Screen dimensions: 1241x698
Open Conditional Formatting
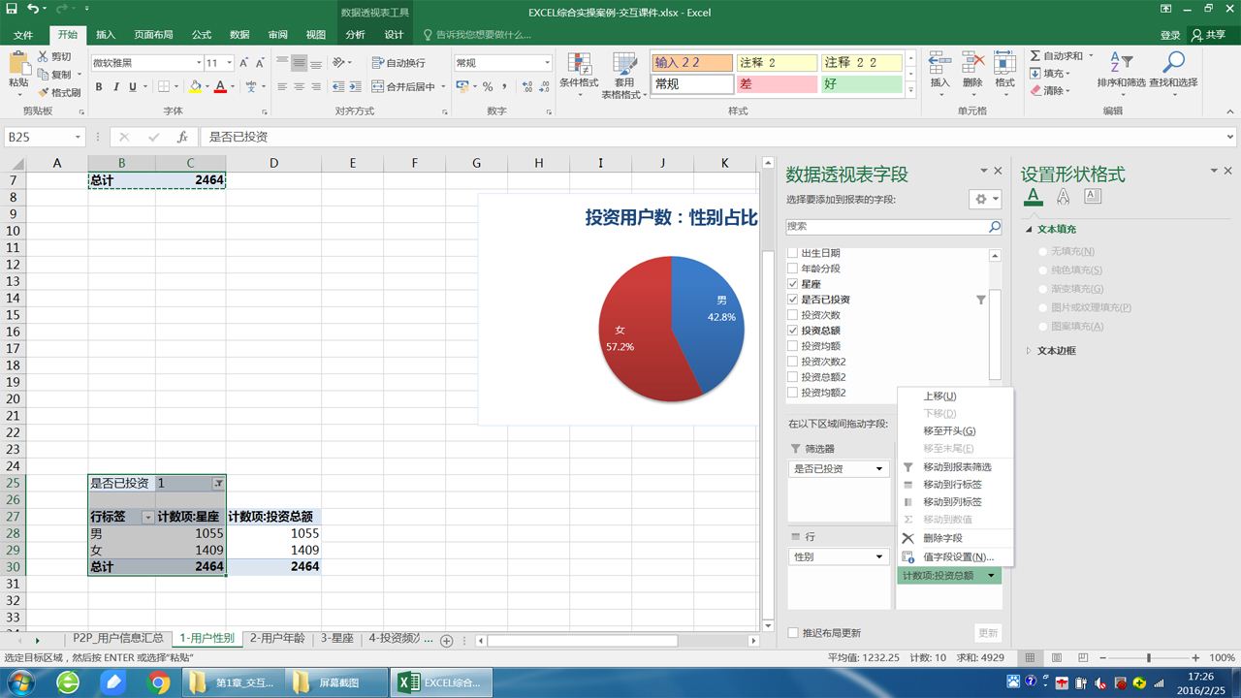pyautogui.click(x=579, y=76)
